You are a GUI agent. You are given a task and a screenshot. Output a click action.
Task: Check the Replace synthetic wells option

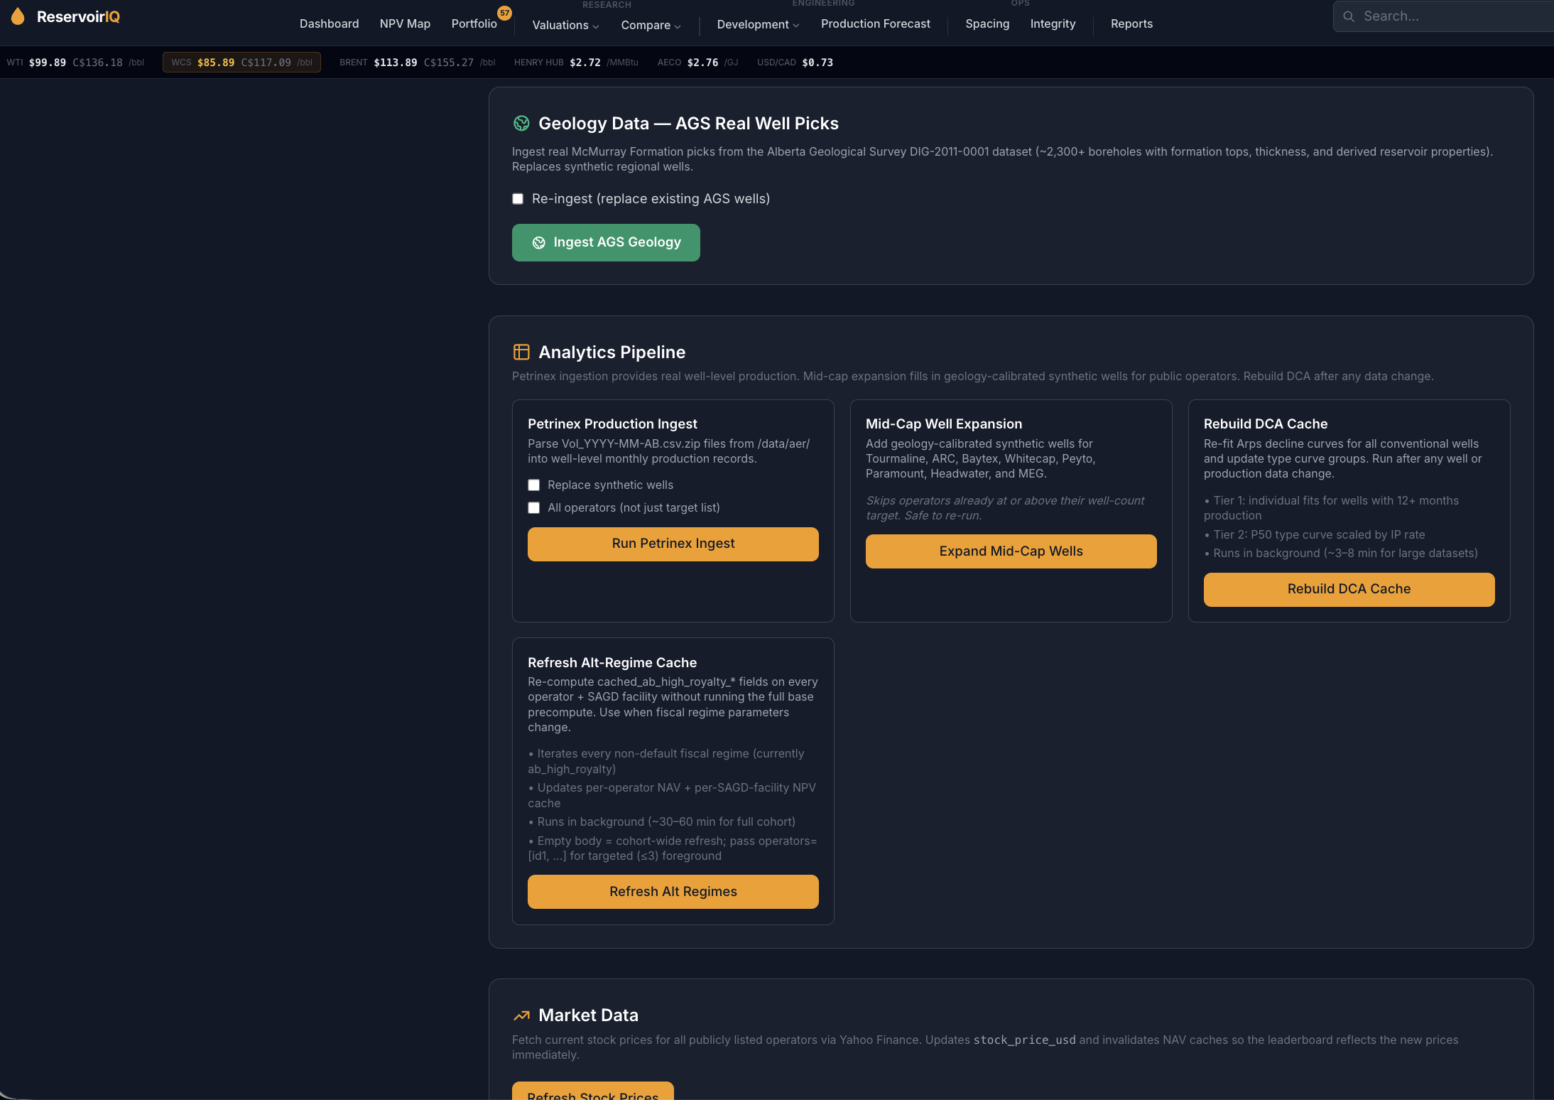click(x=533, y=485)
